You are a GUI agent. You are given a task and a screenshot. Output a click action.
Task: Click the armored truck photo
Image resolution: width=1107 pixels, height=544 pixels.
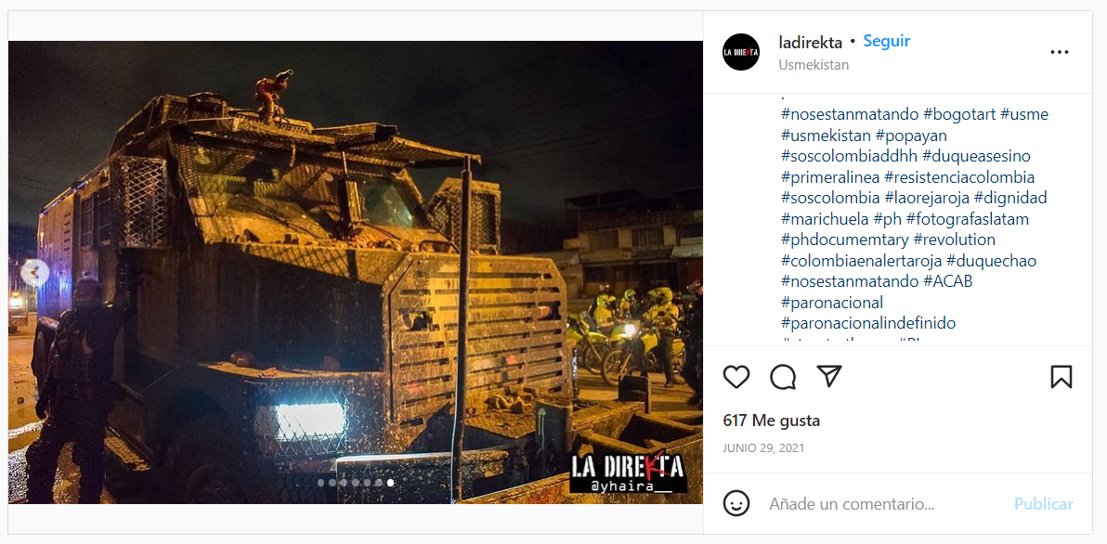(355, 272)
